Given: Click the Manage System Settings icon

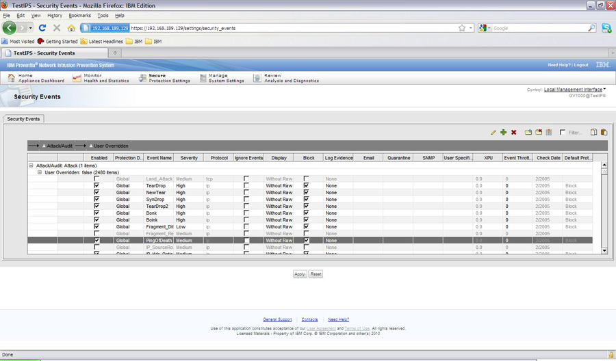Looking at the screenshot, I should [203, 78].
